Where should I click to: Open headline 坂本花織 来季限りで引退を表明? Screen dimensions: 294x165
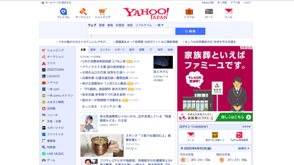(104, 95)
